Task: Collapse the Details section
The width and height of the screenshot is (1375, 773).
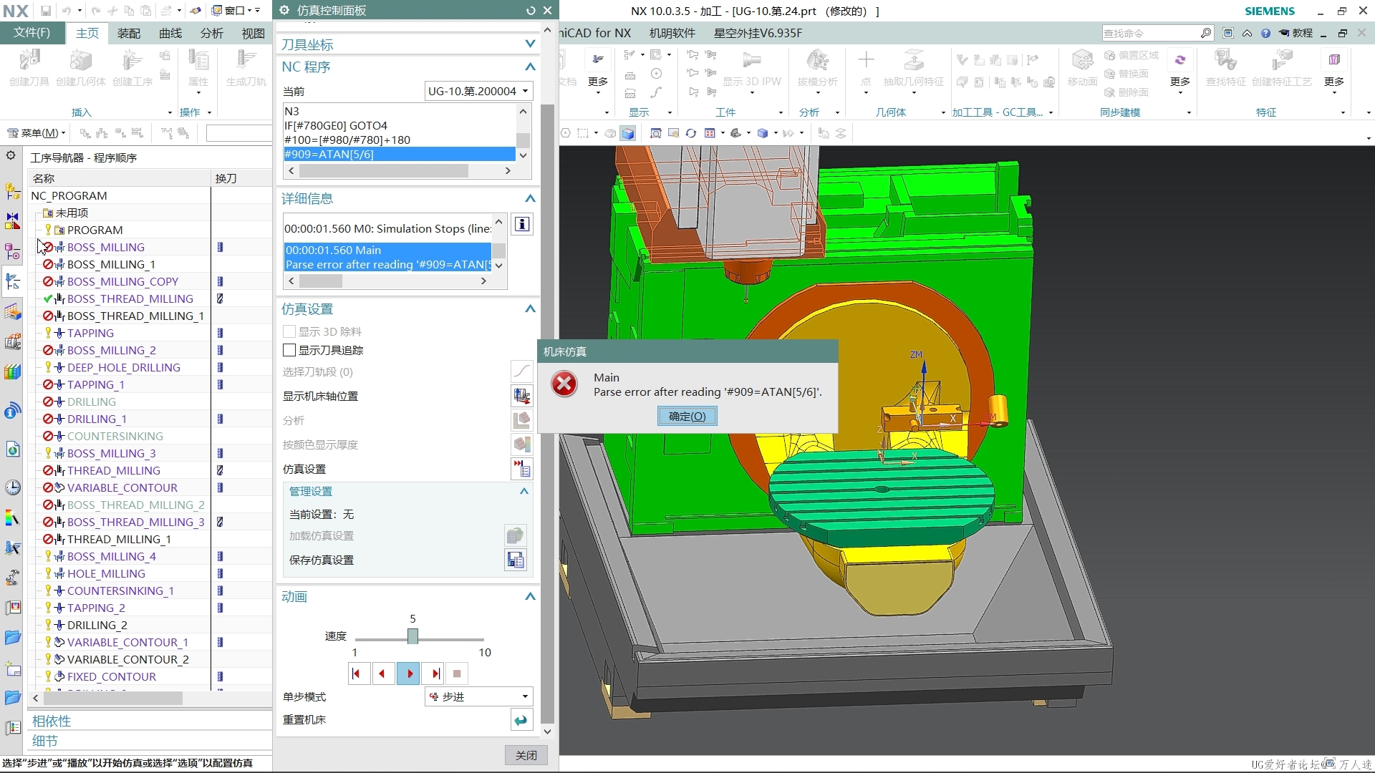Action: (530, 198)
